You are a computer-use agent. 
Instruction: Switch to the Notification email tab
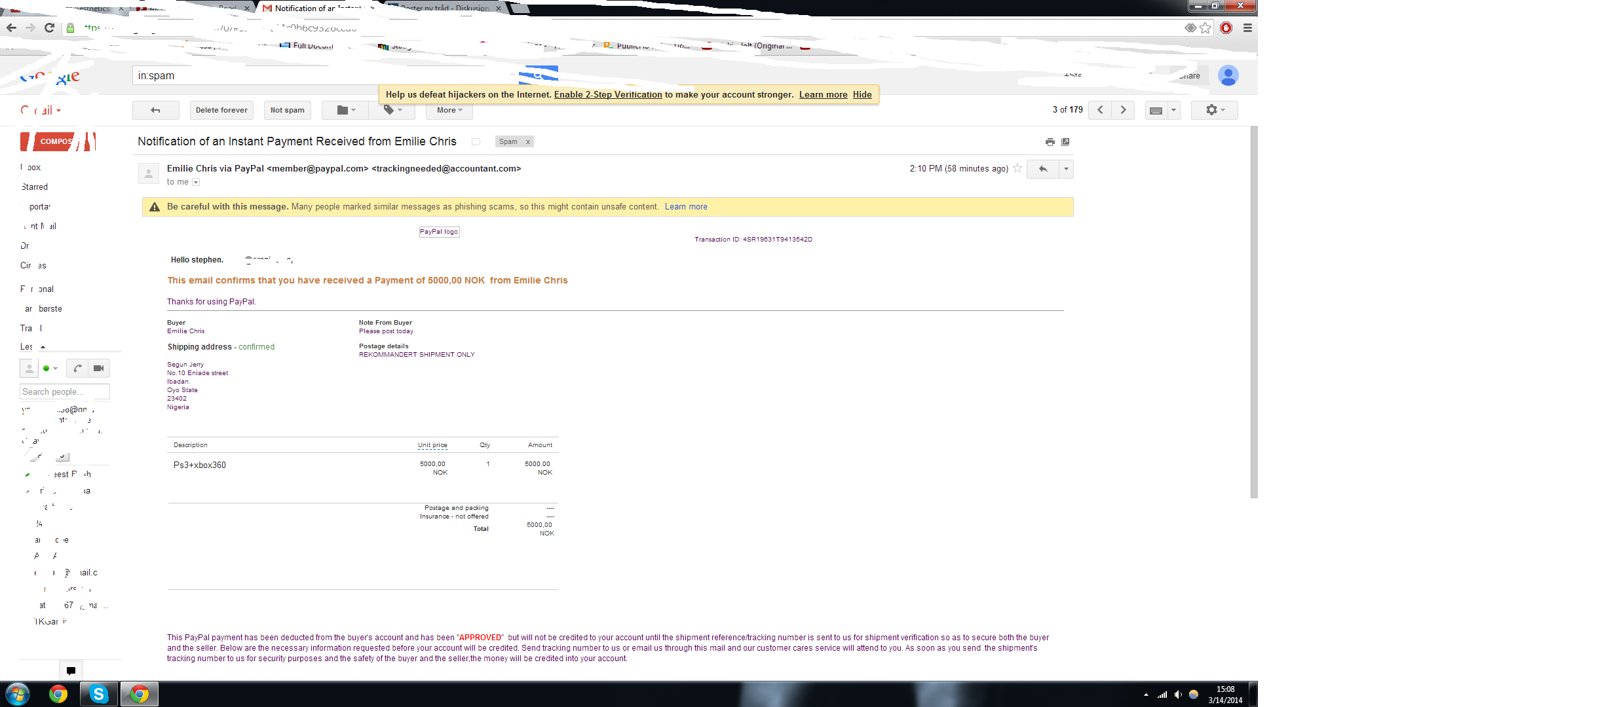pos(318,9)
